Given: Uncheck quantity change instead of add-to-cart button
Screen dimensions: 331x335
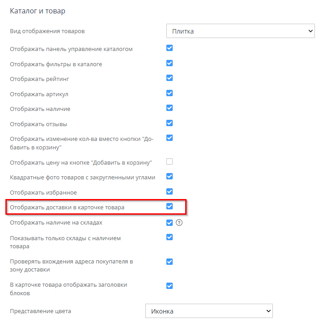Looking at the screenshot, I should tap(170, 138).
